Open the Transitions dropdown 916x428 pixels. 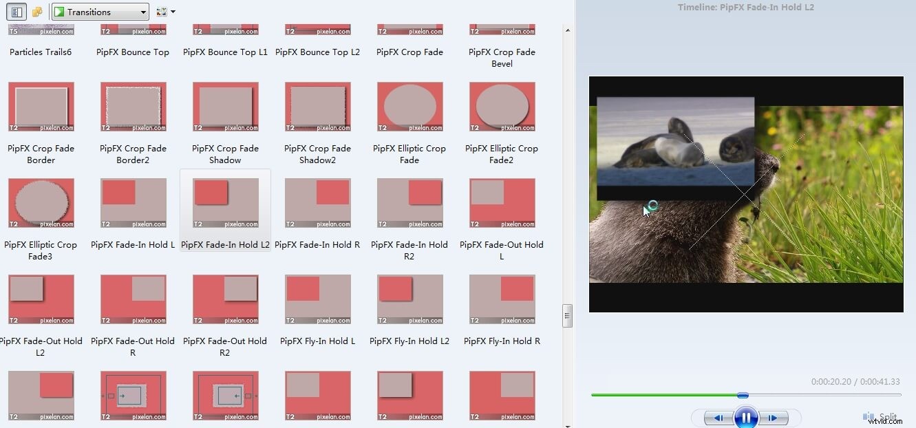click(100, 12)
